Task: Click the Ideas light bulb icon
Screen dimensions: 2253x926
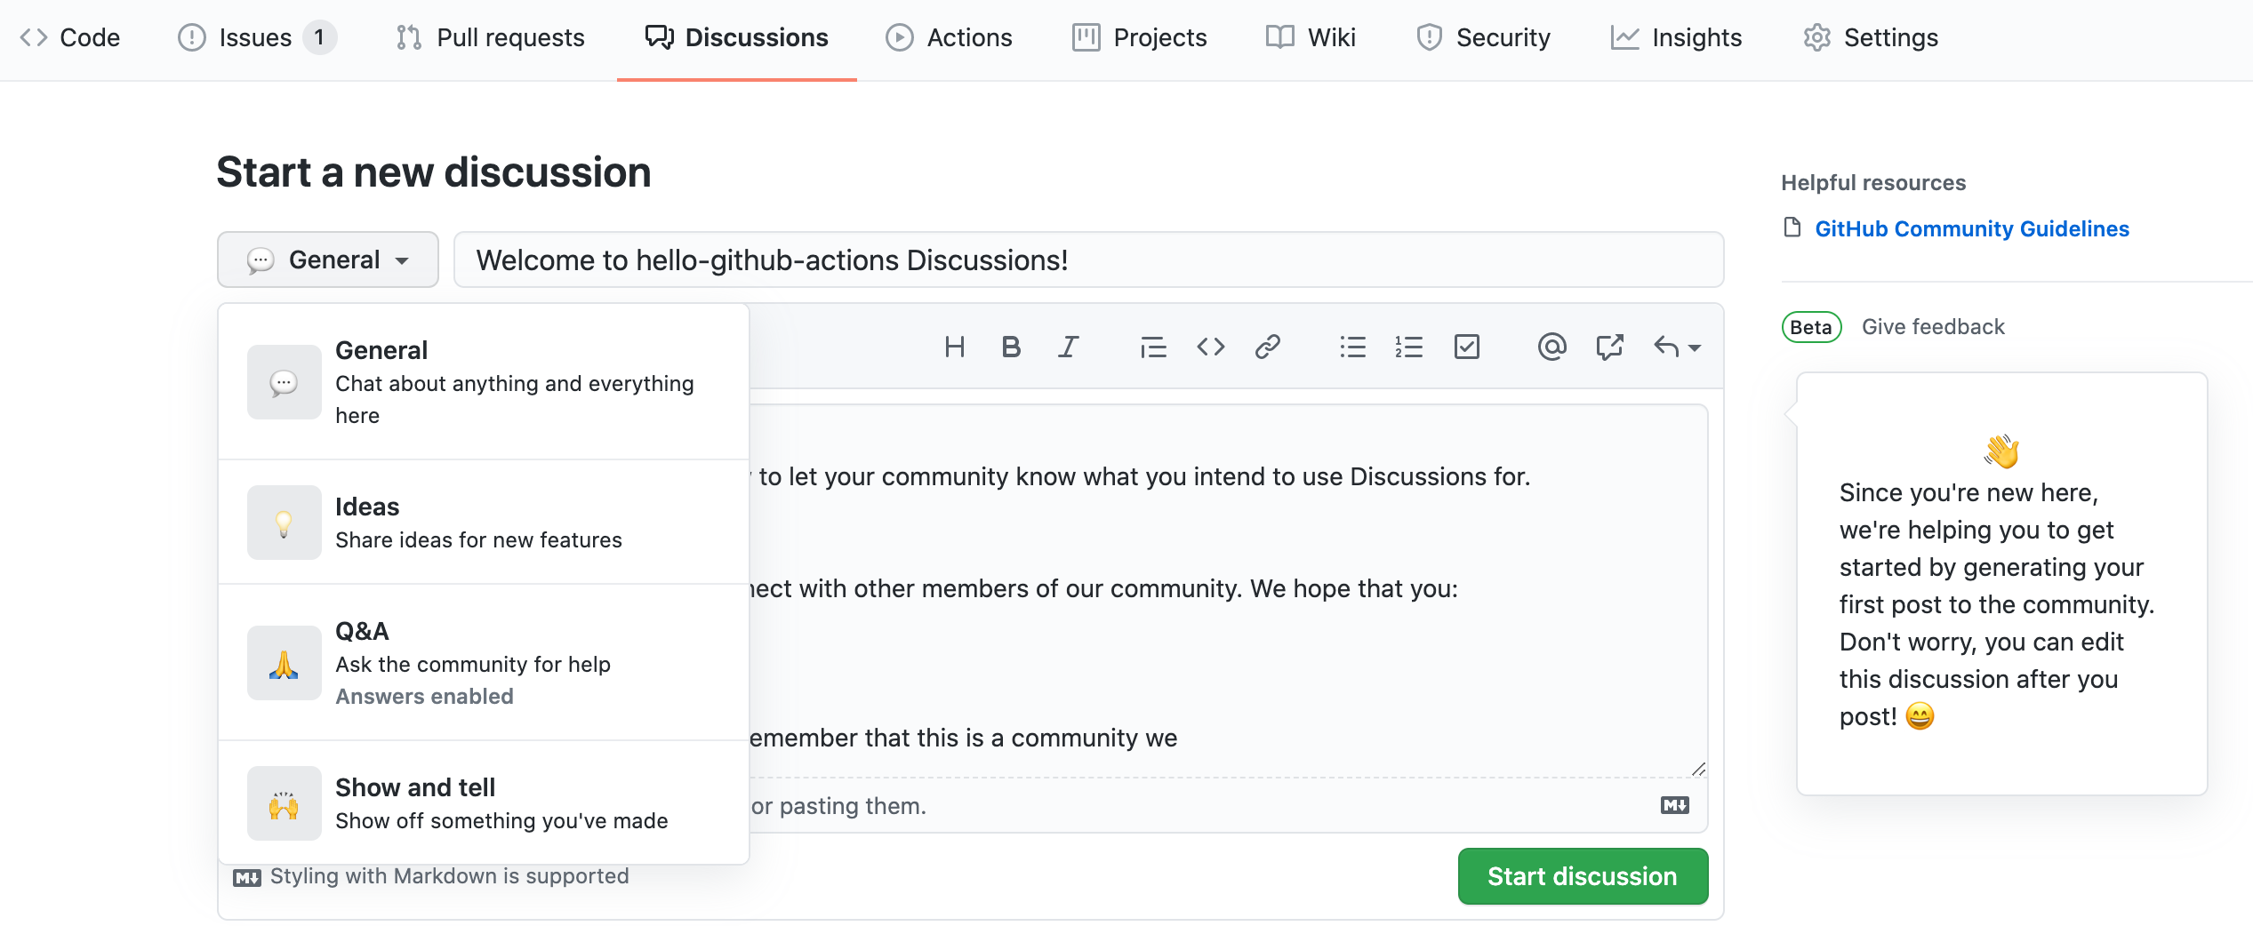Action: click(284, 523)
